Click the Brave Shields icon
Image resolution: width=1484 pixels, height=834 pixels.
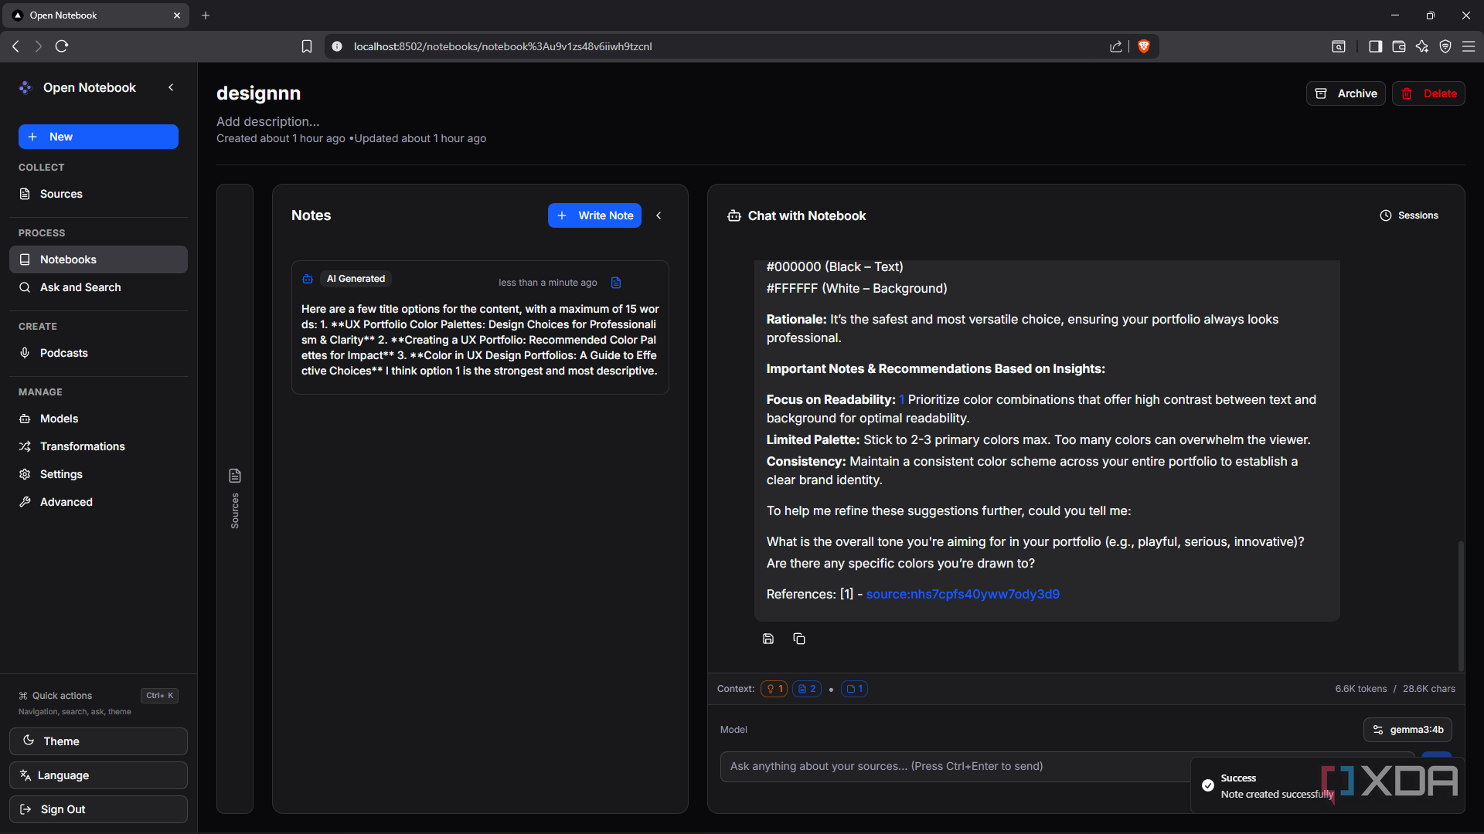(x=1144, y=46)
